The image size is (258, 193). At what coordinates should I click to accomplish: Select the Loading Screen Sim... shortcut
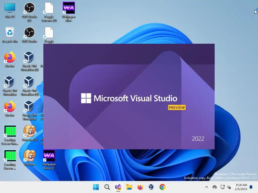(10, 135)
